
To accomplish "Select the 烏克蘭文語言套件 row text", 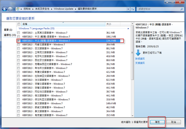I will [x=45, y=115].
